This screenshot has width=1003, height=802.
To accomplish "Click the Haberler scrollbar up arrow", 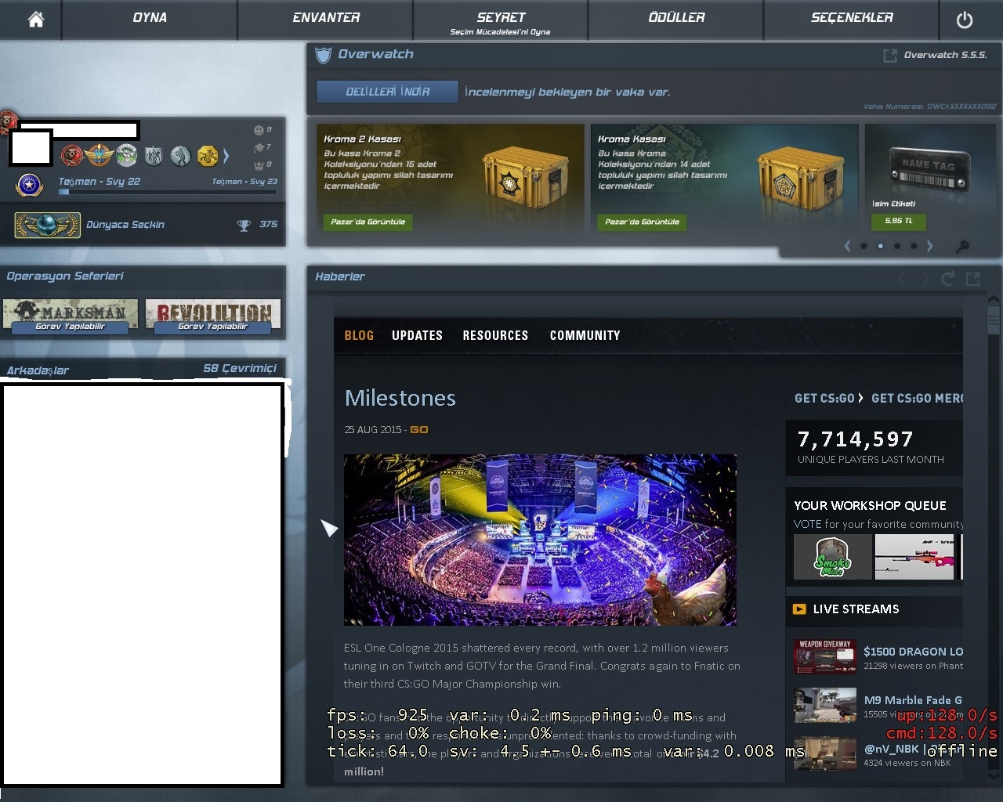I will tap(993, 298).
